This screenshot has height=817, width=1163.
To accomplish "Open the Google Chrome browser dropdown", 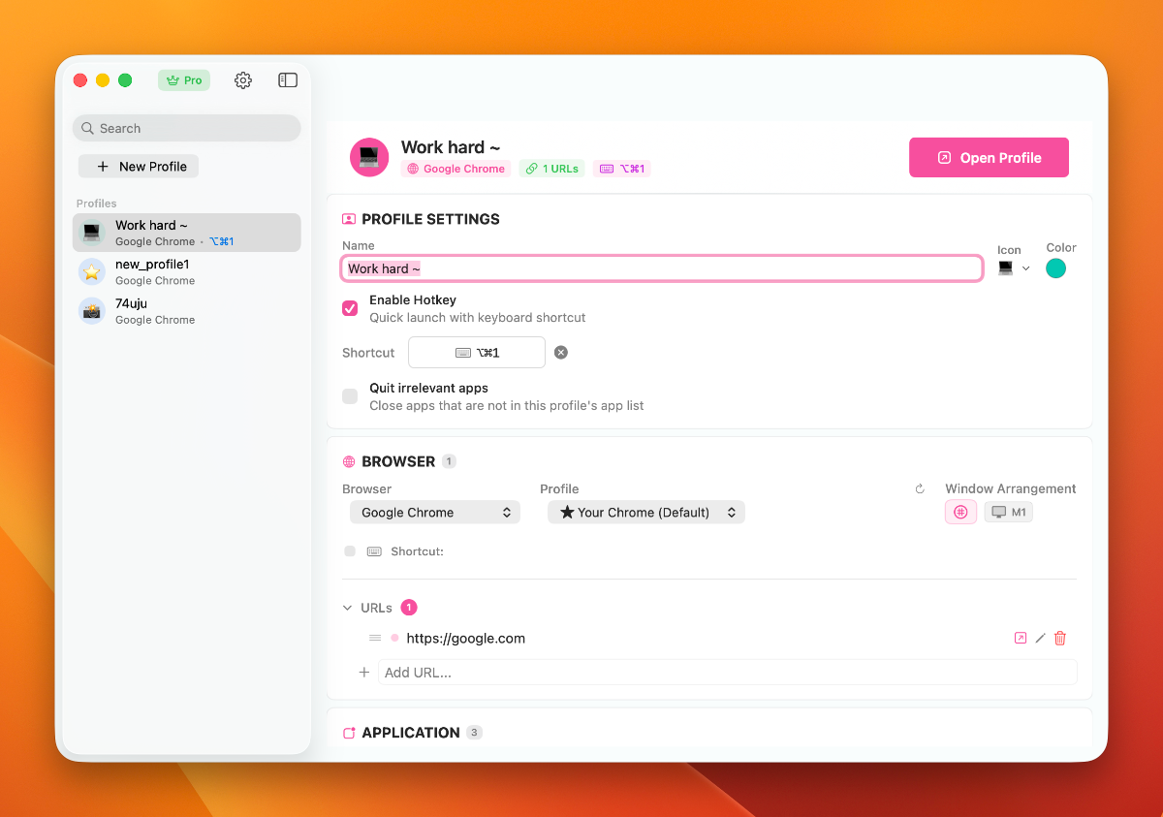I will tap(434, 513).
